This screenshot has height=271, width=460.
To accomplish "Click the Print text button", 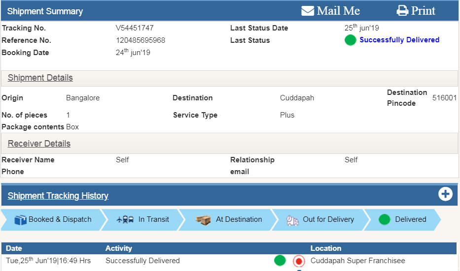I will point(423,11).
